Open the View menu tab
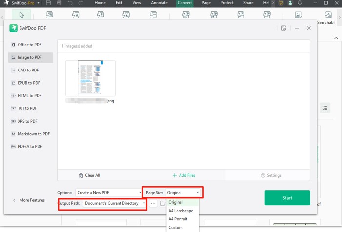 (137, 3)
